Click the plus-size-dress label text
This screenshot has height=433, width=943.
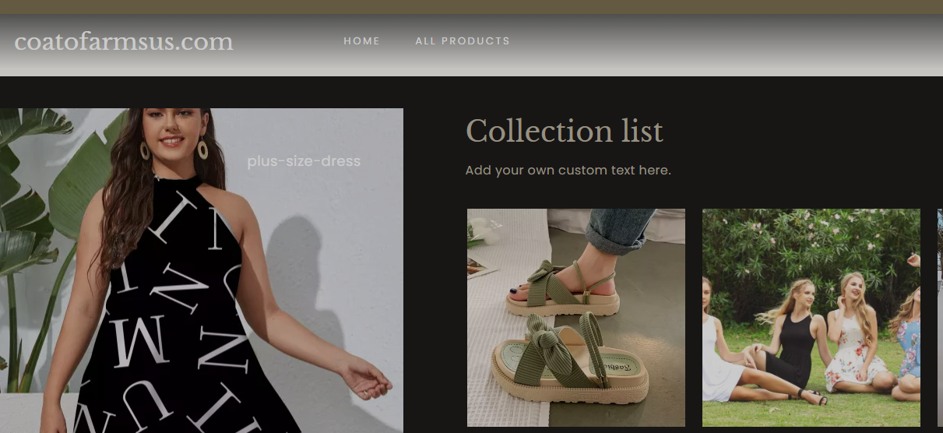(304, 161)
